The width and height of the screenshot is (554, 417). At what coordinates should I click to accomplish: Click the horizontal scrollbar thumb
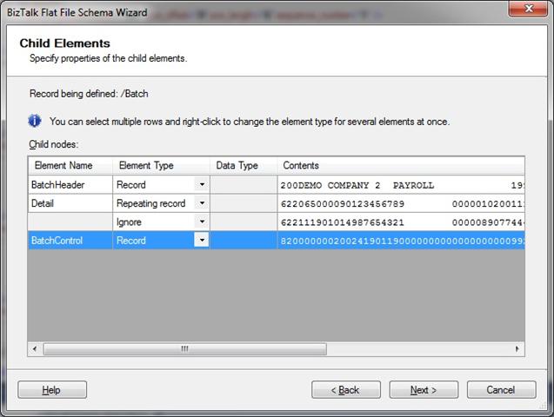tap(184, 349)
